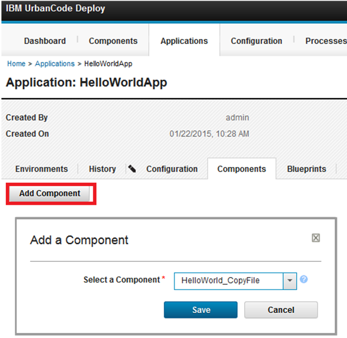Switch to the Environments sub-tab
This screenshot has height=338, width=347.
[42, 169]
